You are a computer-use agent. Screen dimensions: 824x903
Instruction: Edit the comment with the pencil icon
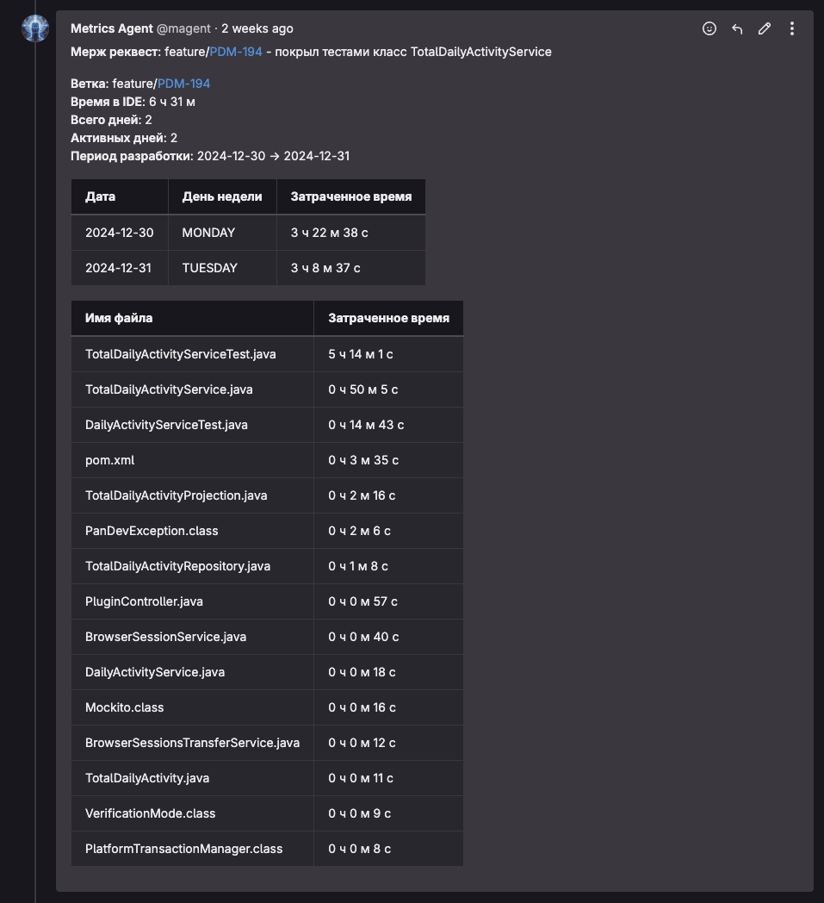(x=764, y=28)
